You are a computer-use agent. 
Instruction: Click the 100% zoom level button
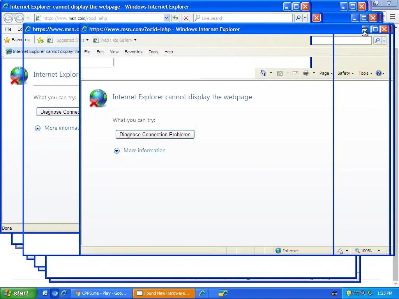364,251
